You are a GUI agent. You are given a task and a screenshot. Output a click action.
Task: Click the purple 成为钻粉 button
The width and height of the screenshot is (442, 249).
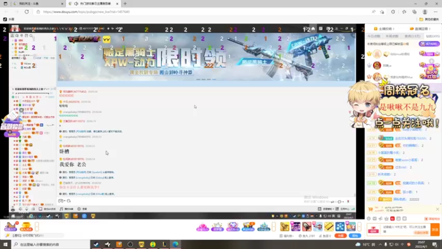pyautogui.click(x=429, y=44)
